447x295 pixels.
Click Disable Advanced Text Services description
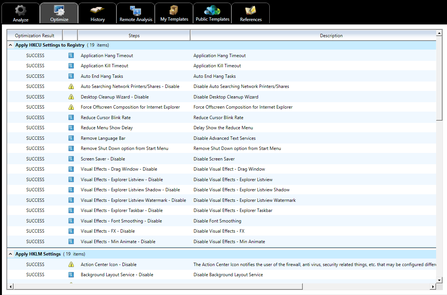(224, 138)
